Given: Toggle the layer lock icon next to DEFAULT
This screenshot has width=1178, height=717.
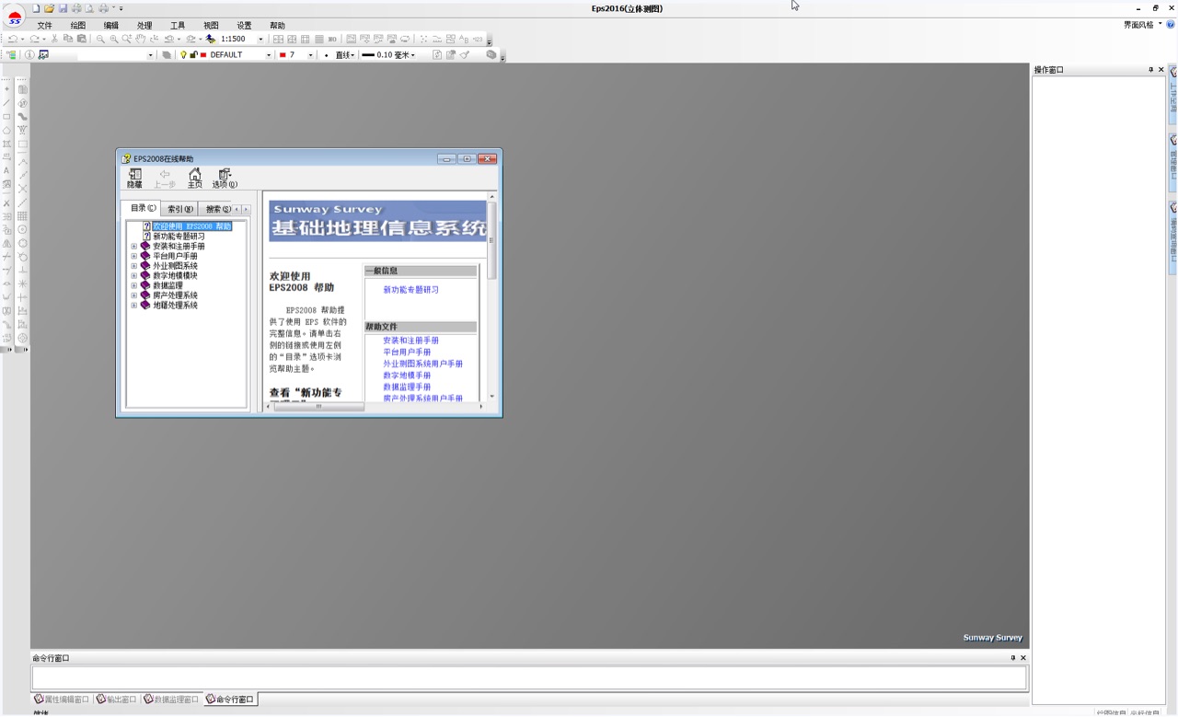Looking at the screenshot, I should (193, 54).
